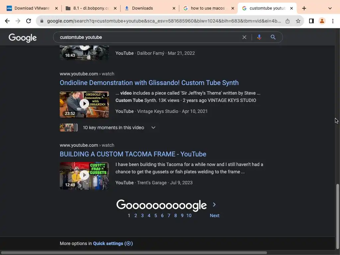Click 'Vintage Keys Studio · Apr 10, 2021' text
340x255 pixels.
tap(172, 111)
